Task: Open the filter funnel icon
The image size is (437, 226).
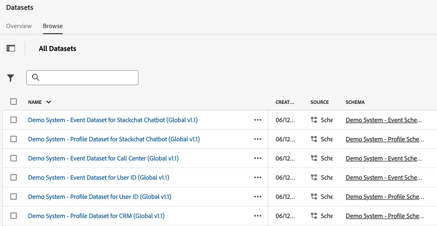Action: [11, 78]
